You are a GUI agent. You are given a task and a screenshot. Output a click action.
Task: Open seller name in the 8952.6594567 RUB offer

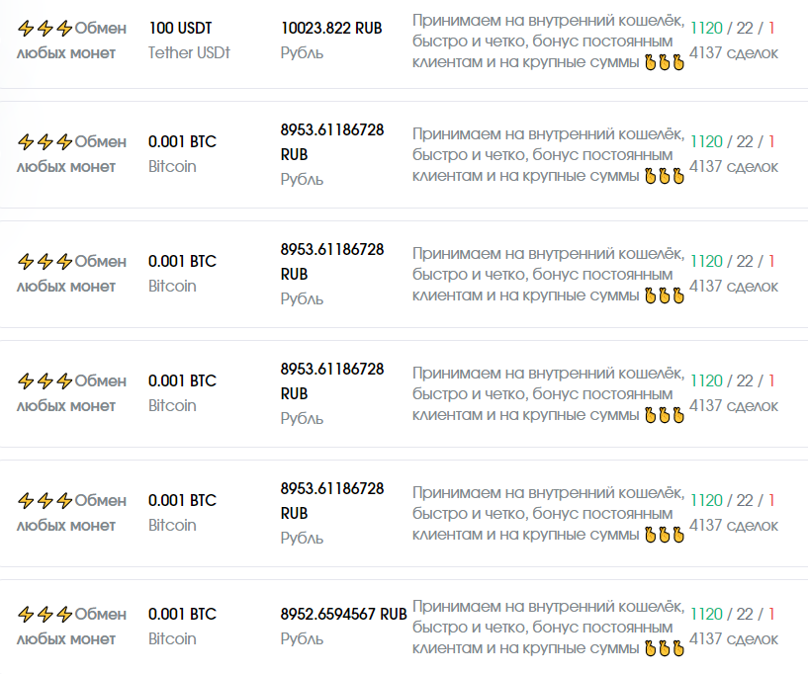(72, 626)
